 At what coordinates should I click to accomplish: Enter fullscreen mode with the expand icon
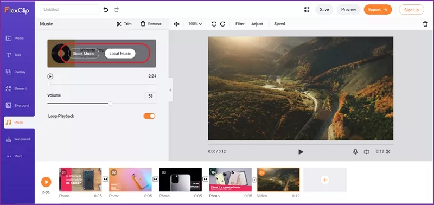tap(307, 9)
